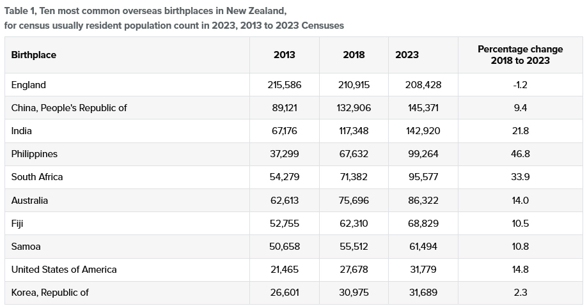
Task: Select the Australia row label
Action: (29, 201)
